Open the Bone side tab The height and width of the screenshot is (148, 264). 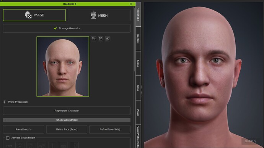click(x=138, y=88)
